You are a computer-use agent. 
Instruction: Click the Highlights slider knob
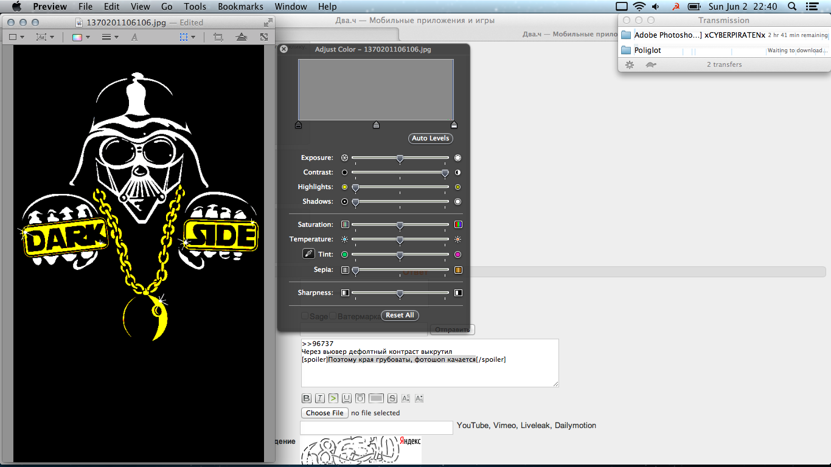(x=355, y=187)
